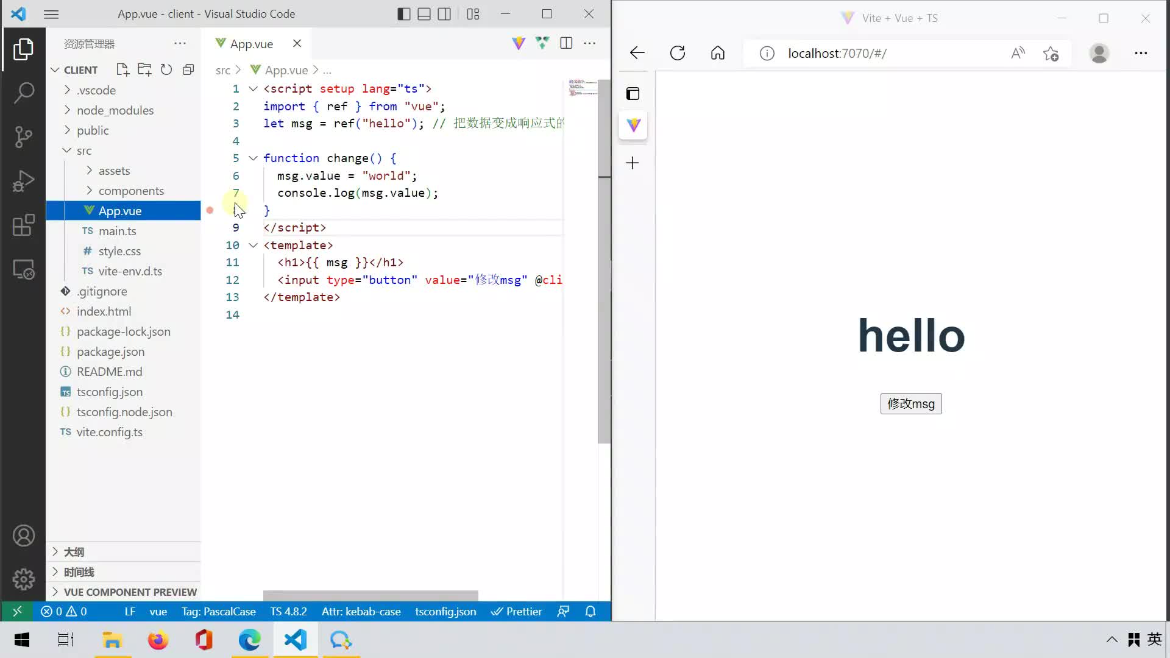Reload the browser page
1170x658 pixels.
pyautogui.click(x=678, y=53)
